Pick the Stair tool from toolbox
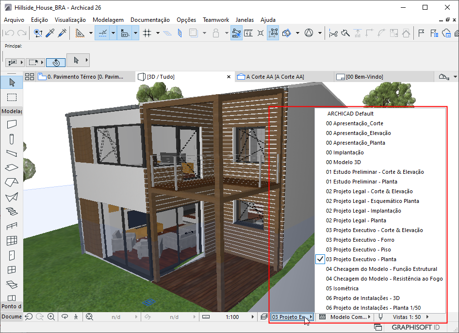Viewport: 459px width, 333px height. (x=12, y=211)
